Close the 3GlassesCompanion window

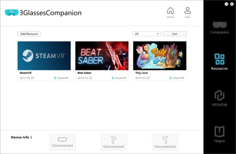click(x=232, y=4)
